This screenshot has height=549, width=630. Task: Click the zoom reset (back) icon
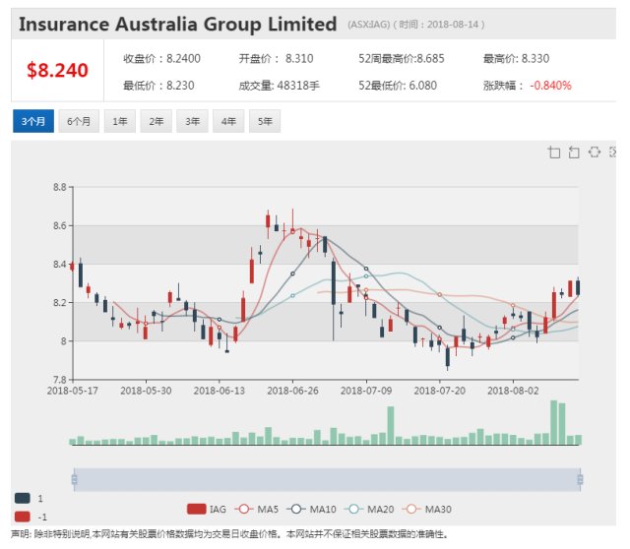574,152
